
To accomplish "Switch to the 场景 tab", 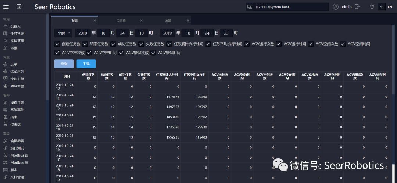I will [168, 21].
